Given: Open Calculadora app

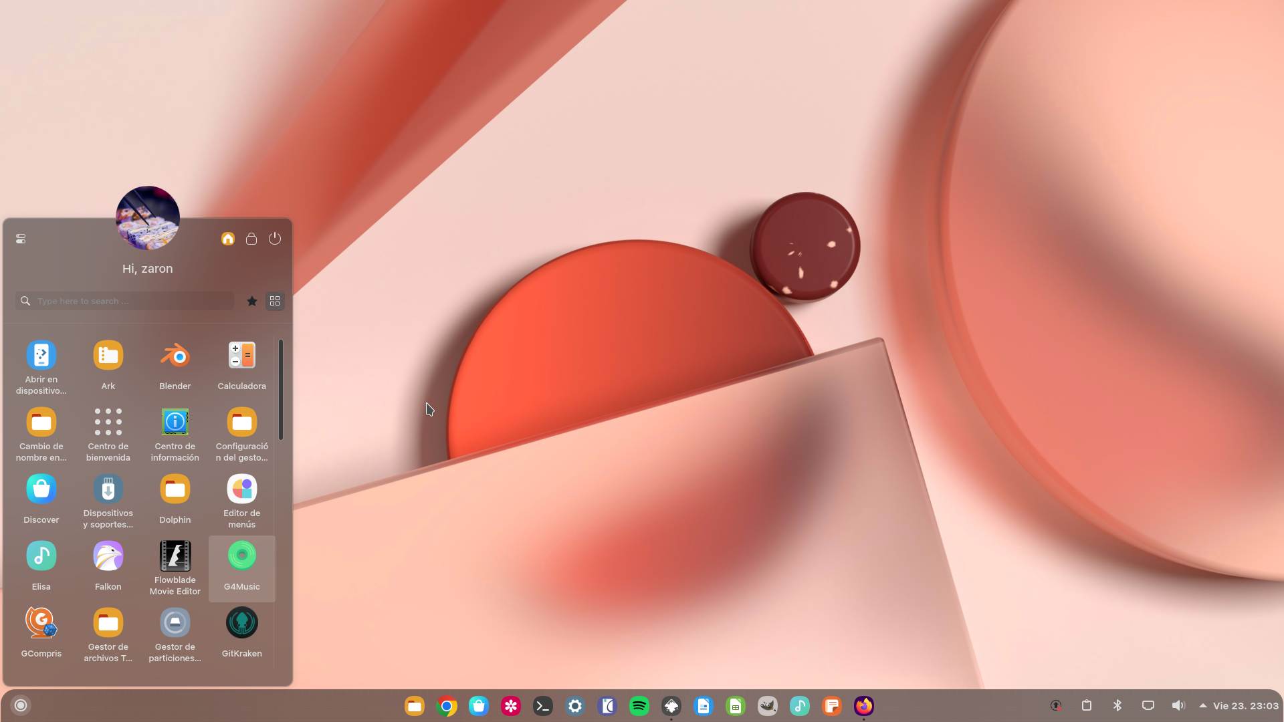Looking at the screenshot, I should coord(242,368).
